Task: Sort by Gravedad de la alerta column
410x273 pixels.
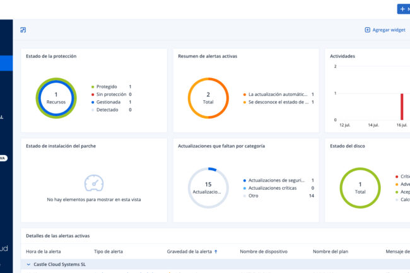Action: point(189,252)
